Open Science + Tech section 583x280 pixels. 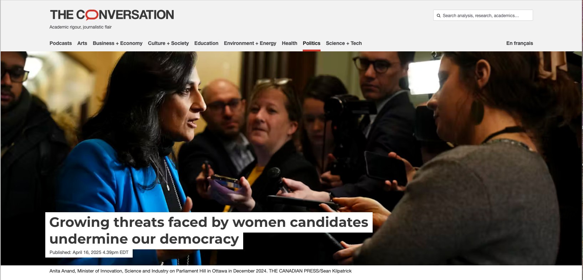click(344, 43)
